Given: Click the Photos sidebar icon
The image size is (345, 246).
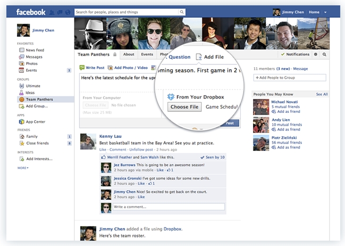Looking at the screenshot, I should [x=21, y=63].
